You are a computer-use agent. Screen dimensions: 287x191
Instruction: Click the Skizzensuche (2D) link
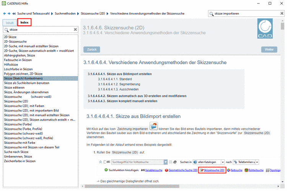click(x=214, y=170)
